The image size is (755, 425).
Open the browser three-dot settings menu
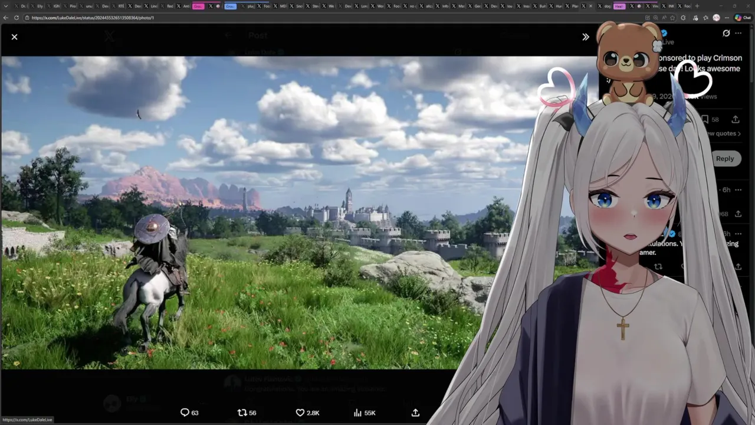(728, 18)
